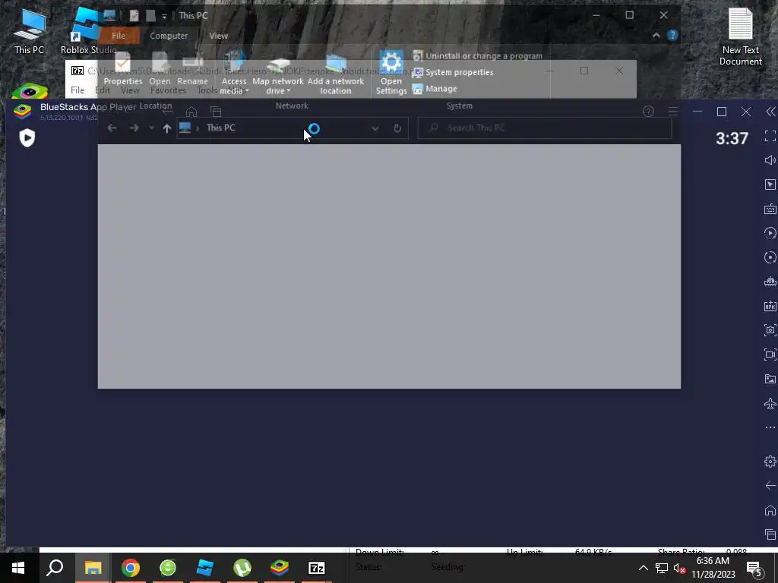Viewport: 778px width, 583px height.
Task: Open uTorrent from the taskbar
Action: pos(242,568)
